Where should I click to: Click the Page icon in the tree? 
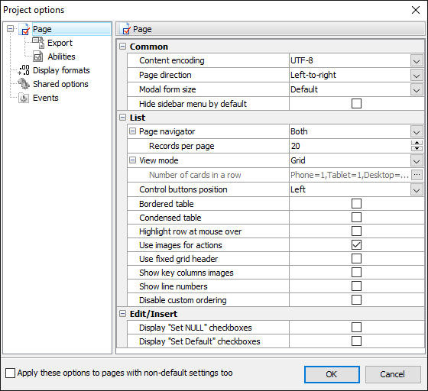[24, 29]
